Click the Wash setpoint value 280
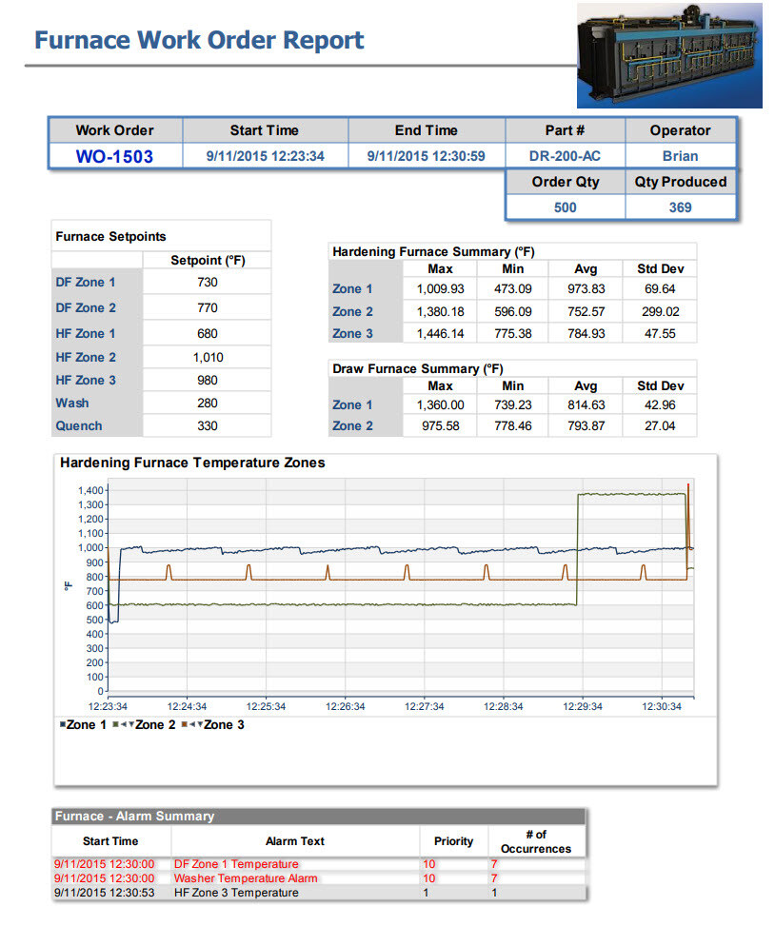The width and height of the screenshot is (775, 946). click(208, 403)
